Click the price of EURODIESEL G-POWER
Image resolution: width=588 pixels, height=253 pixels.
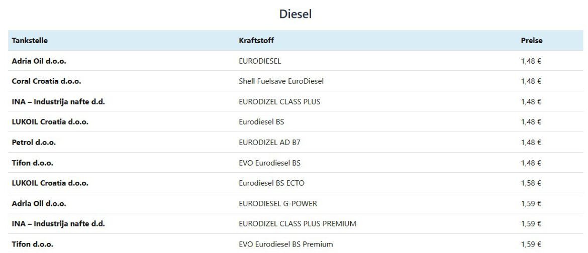(531, 204)
